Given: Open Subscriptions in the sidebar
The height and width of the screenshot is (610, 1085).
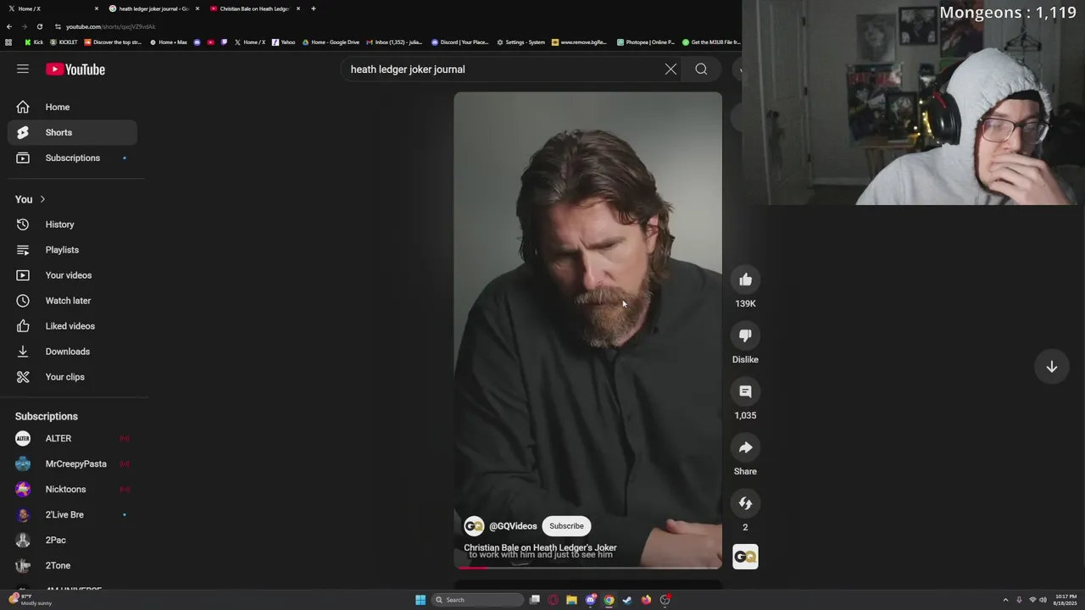Looking at the screenshot, I should (x=73, y=158).
